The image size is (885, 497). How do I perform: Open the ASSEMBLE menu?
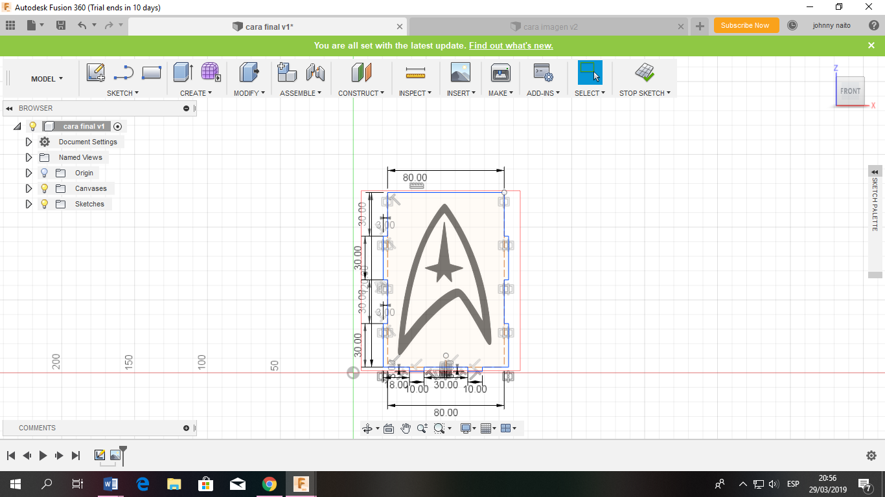301,93
